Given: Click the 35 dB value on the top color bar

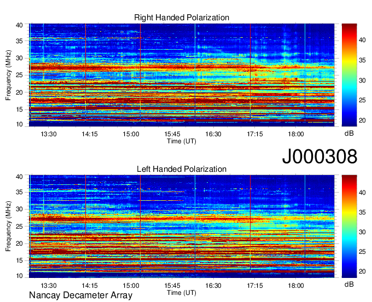Looking at the screenshot, I should pos(362,60).
